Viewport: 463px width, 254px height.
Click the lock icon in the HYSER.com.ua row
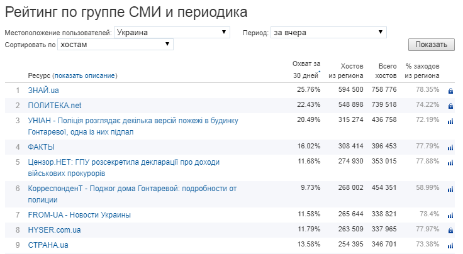pos(450,231)
